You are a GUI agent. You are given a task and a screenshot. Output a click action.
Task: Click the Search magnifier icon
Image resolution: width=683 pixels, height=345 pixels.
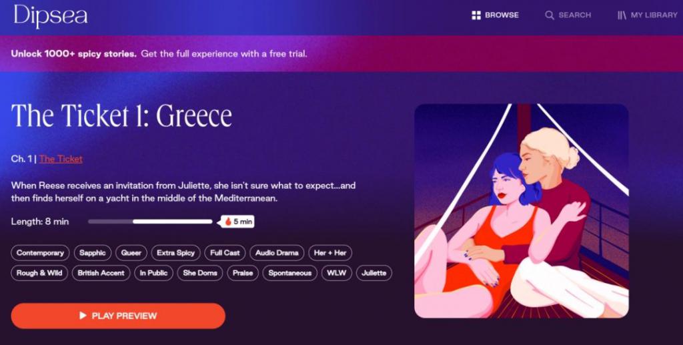pos(550,15)
